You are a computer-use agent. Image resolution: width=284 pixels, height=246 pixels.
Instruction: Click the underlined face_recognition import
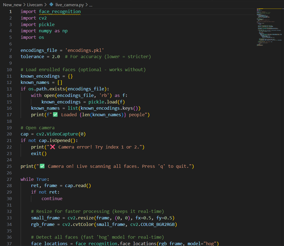click(60, 12)
